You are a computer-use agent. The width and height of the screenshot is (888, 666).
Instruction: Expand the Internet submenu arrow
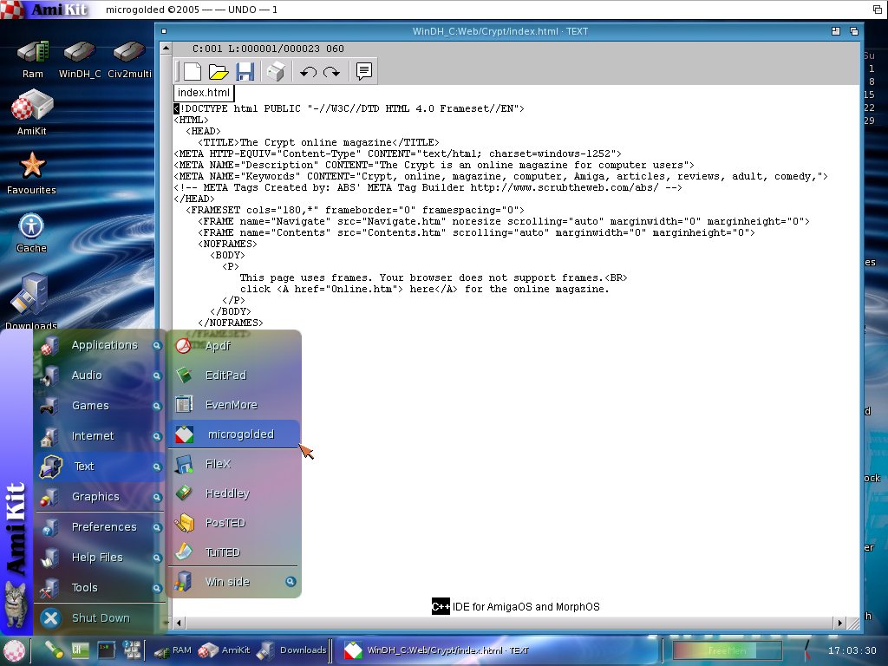pos(157,436)
